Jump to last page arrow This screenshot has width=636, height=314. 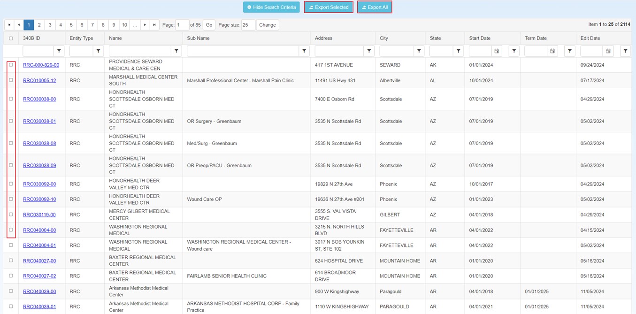tap(154, 25)
